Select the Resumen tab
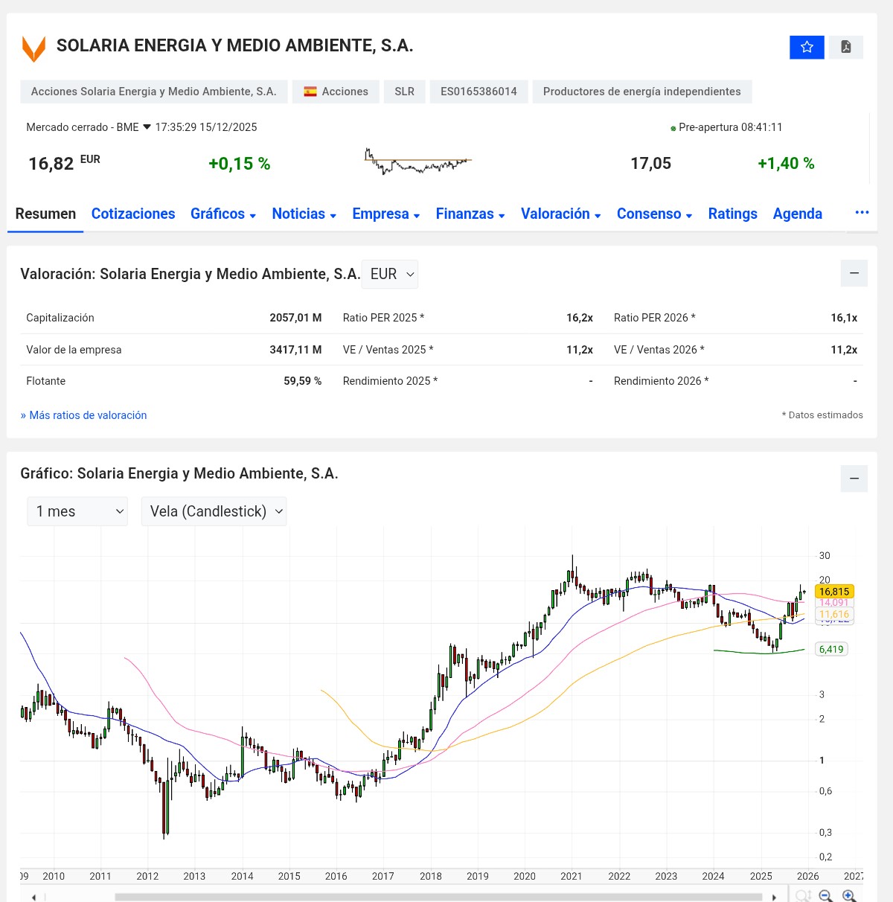This screenshot has width=893, height=902. [x=45, y=214]
